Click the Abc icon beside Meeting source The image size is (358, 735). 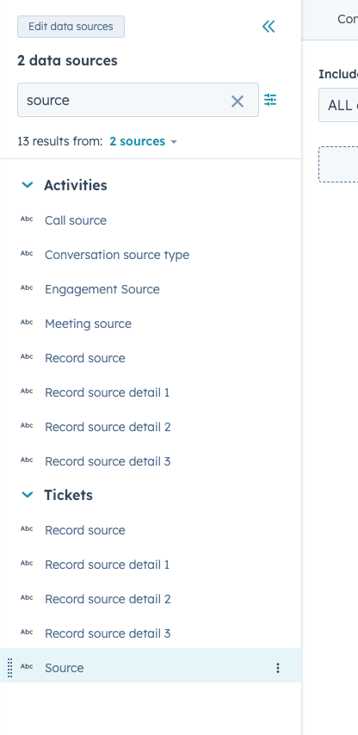pos(27,322)
